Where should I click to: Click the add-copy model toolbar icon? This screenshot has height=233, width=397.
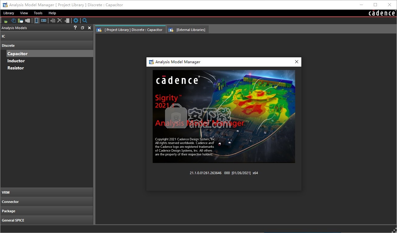(53, 21)
